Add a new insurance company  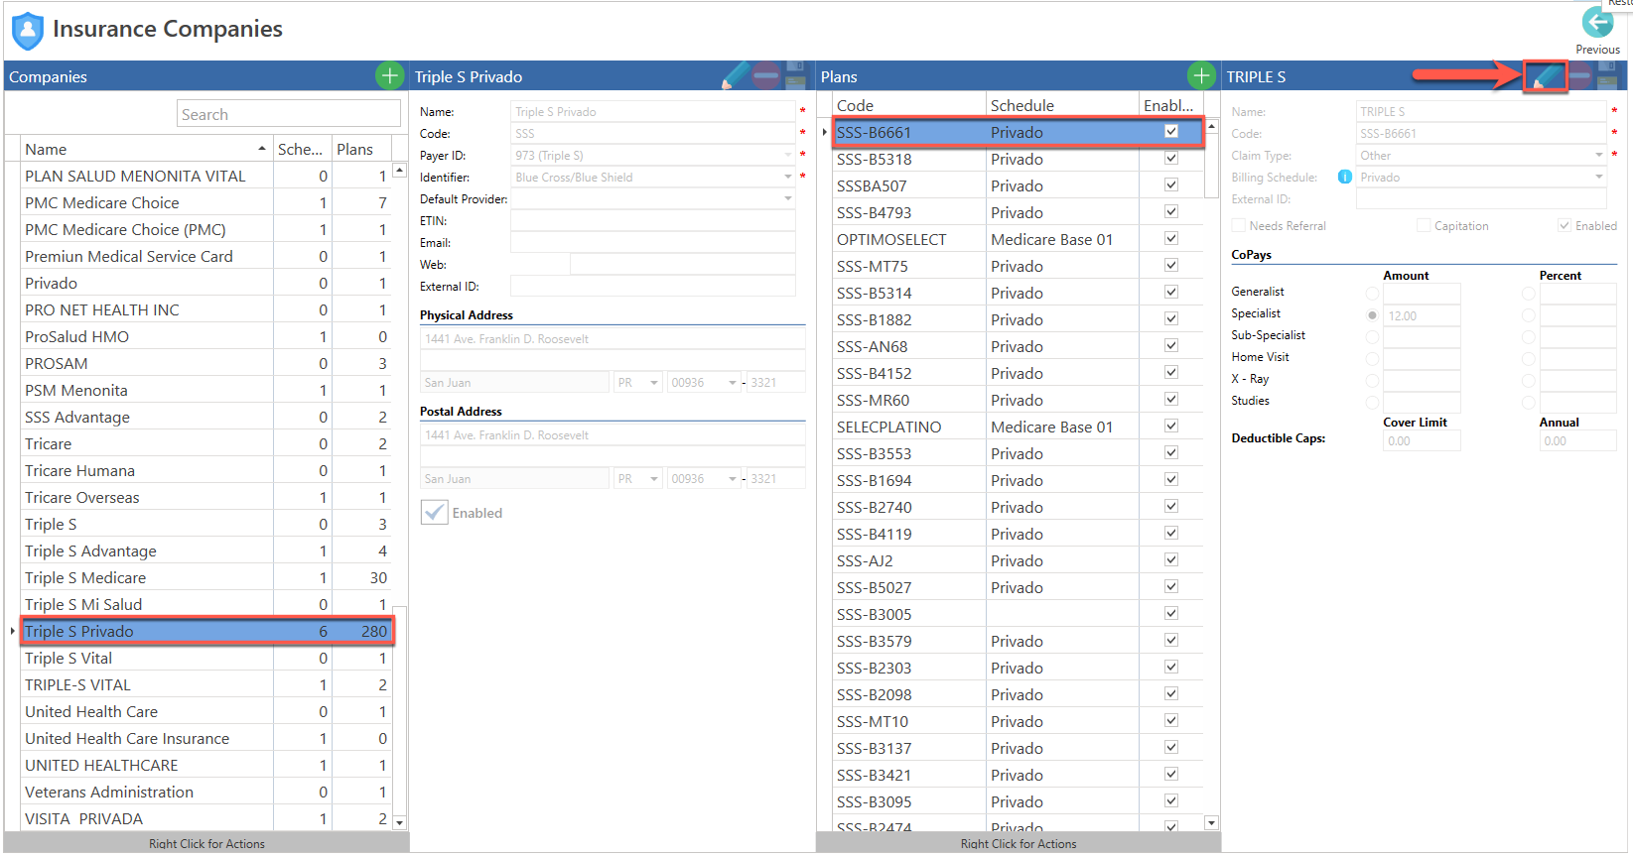click(389, 75)
